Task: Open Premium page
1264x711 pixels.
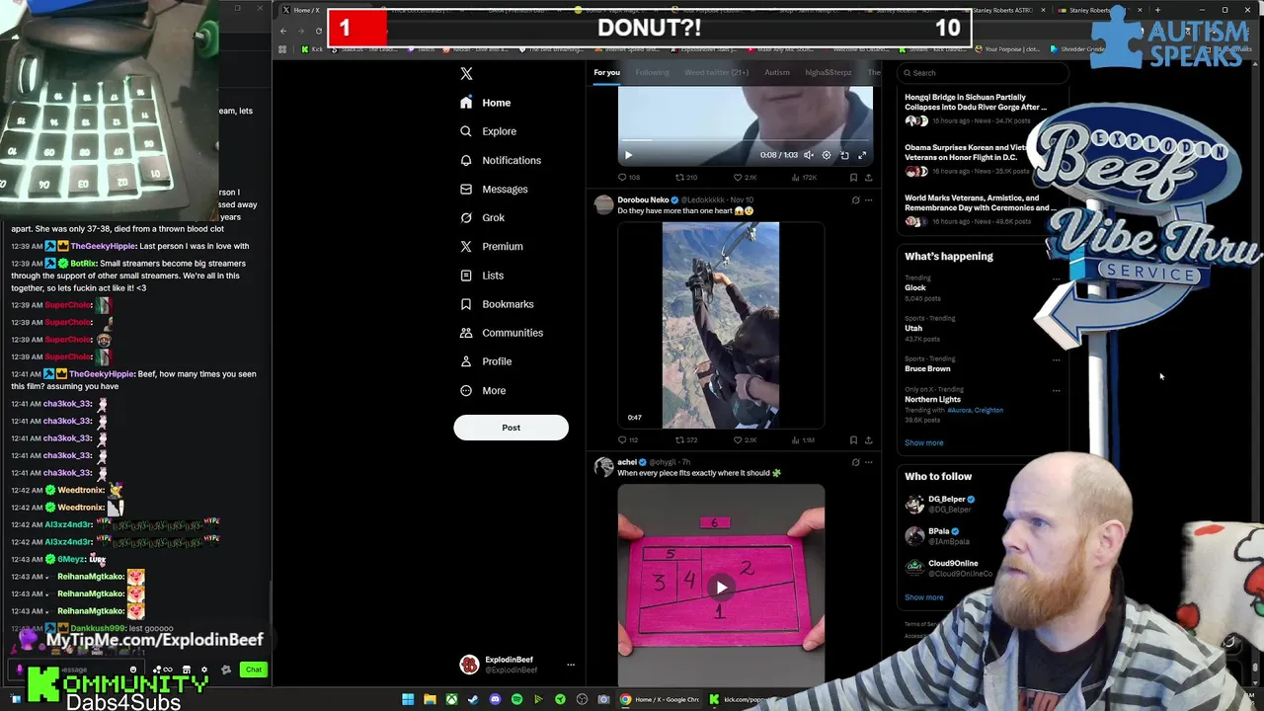Action: pos(491,246)
